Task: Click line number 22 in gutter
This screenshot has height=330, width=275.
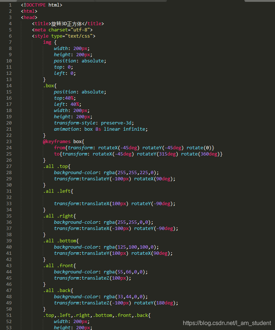Action: click(x=9, y=135)
